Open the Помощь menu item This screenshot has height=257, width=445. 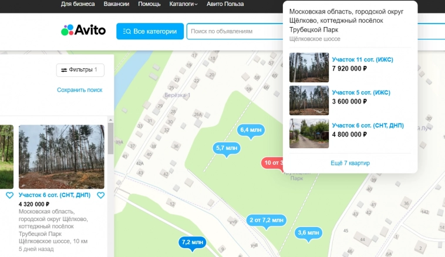(149, 4)
